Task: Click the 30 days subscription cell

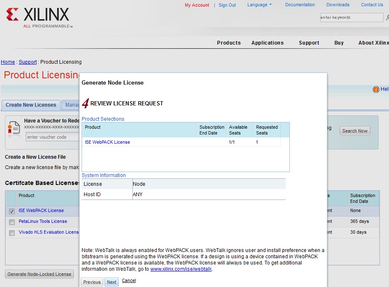Action: click(x=358, y=232)
